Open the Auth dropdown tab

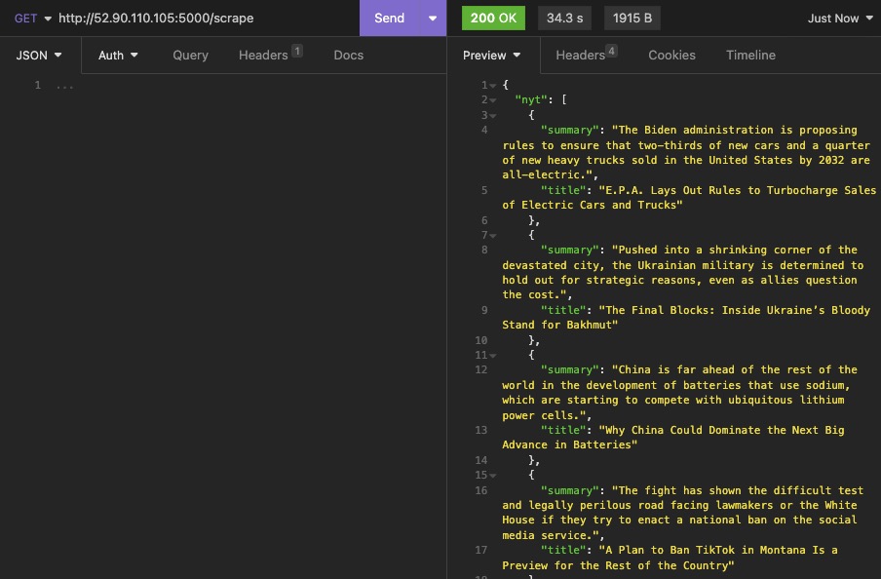118,56
